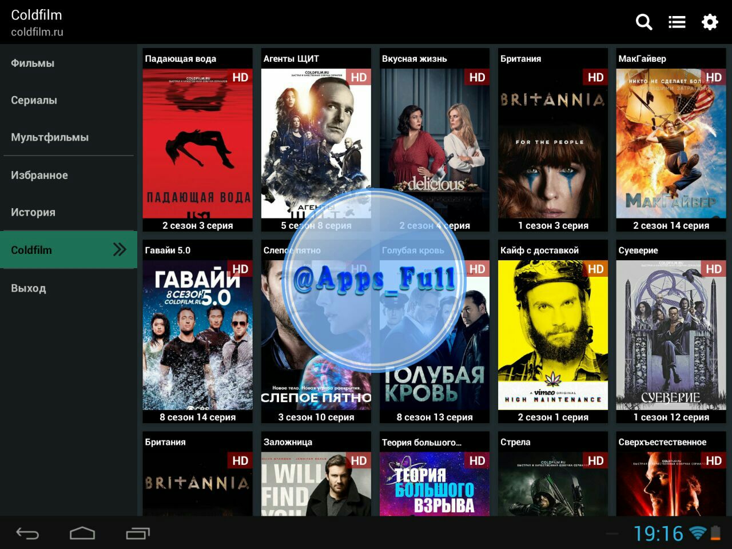Tap the HD badge on Суеверие
Viewport: 732px width, 549px height.
[714, 269]
